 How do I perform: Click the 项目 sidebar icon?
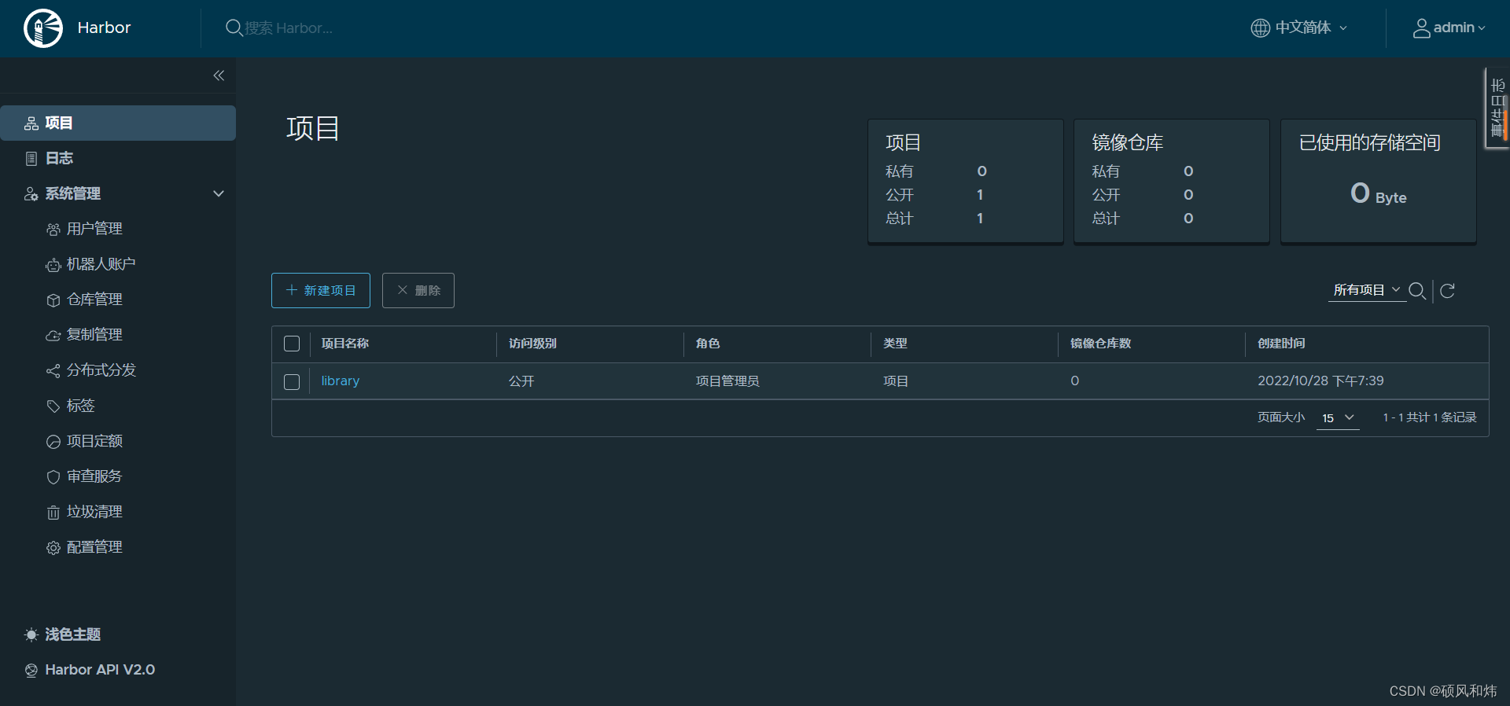31,123
